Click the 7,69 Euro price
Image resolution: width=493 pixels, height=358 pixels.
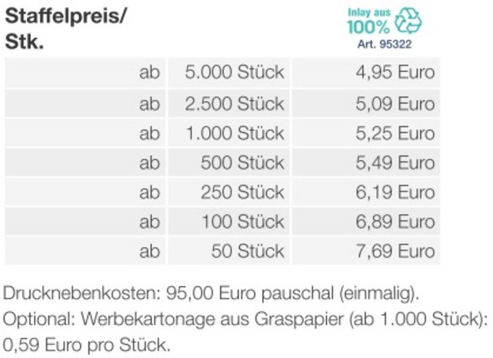pos(395,251)
